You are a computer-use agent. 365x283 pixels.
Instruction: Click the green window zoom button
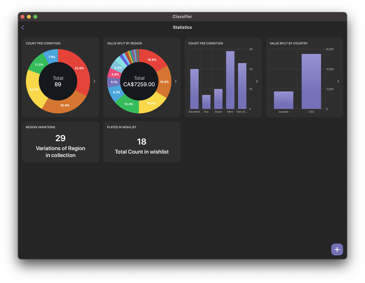click(x=35, y=17)
